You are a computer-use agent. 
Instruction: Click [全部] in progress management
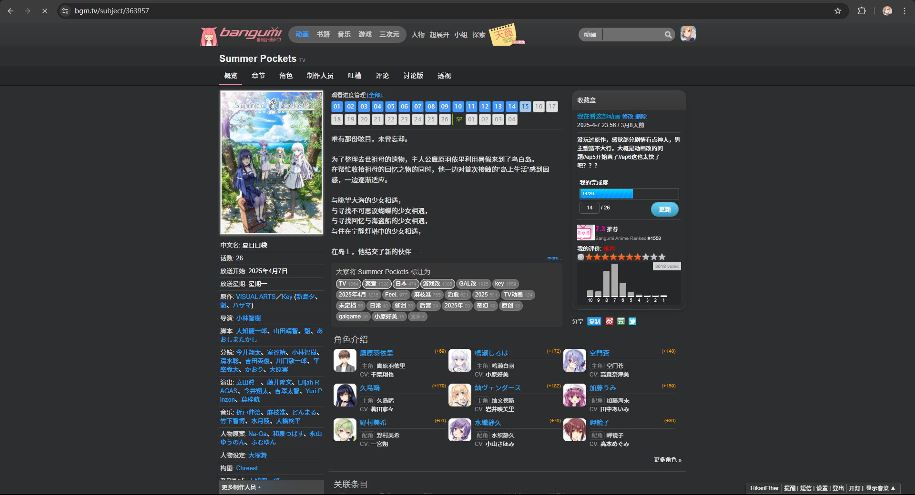pyautogui.click(x=374, y=95)
